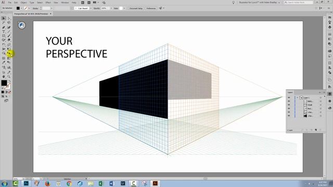Click the Preferences button

(x=151, y=8)
